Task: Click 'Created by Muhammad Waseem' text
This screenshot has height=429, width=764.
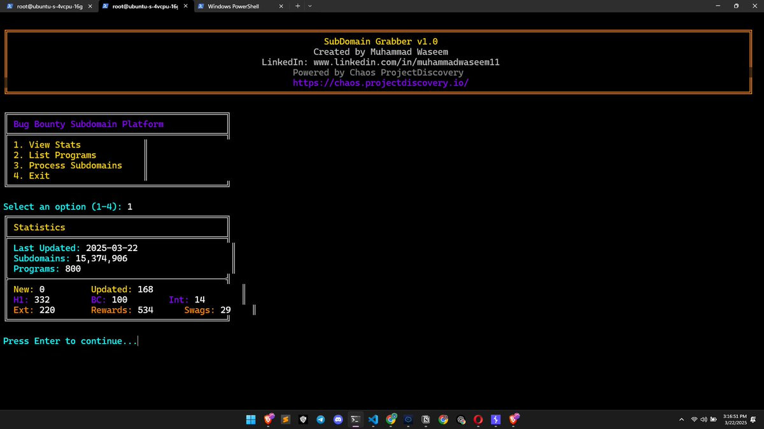Action: click(381, 51)
